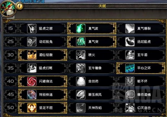167x117 pixels.
Task: Click the 天神烈焰 talent icon
Action: click(x=81, y=108)
